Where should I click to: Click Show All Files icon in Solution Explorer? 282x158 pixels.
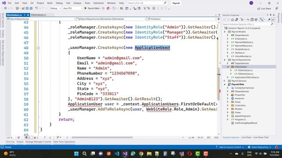coord(256,19)
